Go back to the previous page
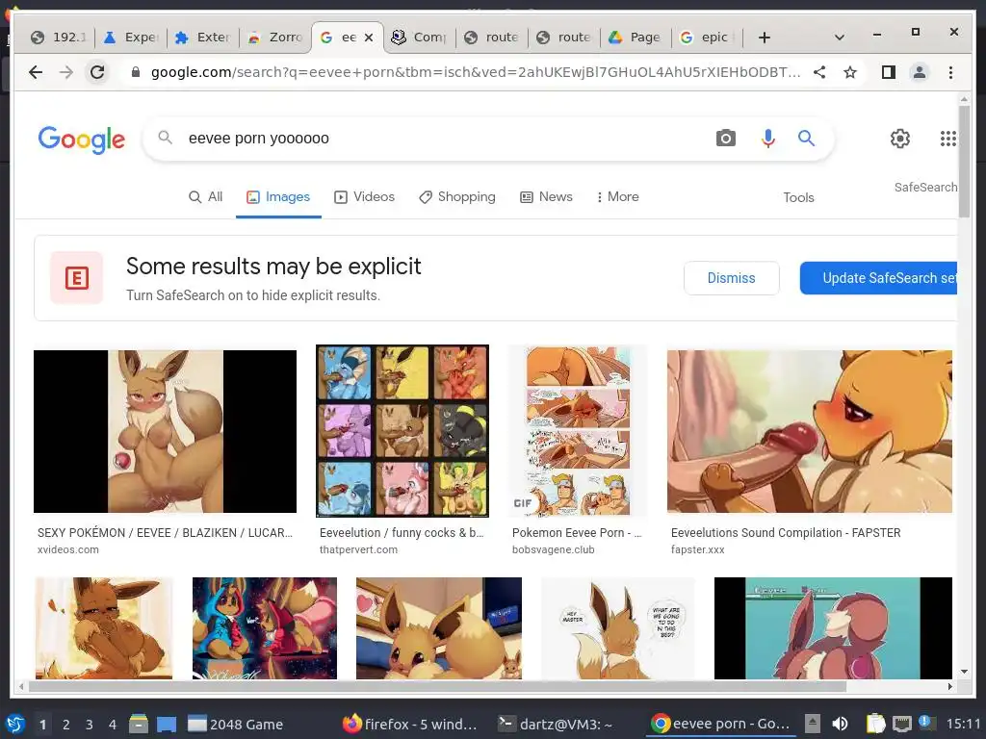 click(x=36, y=72)
